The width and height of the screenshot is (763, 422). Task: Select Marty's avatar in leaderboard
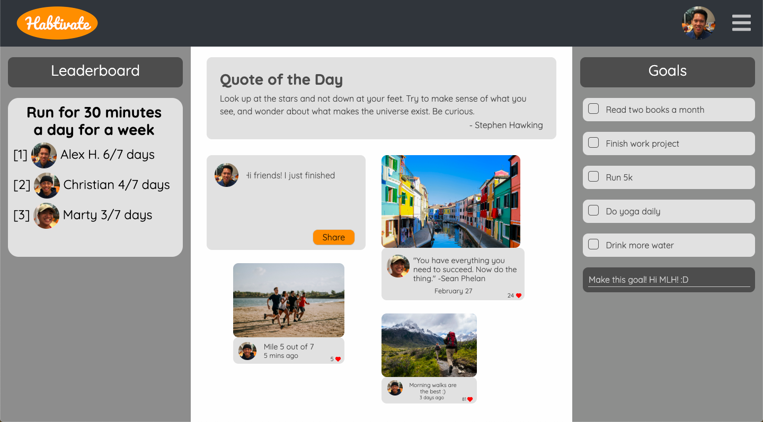[47, 216]
